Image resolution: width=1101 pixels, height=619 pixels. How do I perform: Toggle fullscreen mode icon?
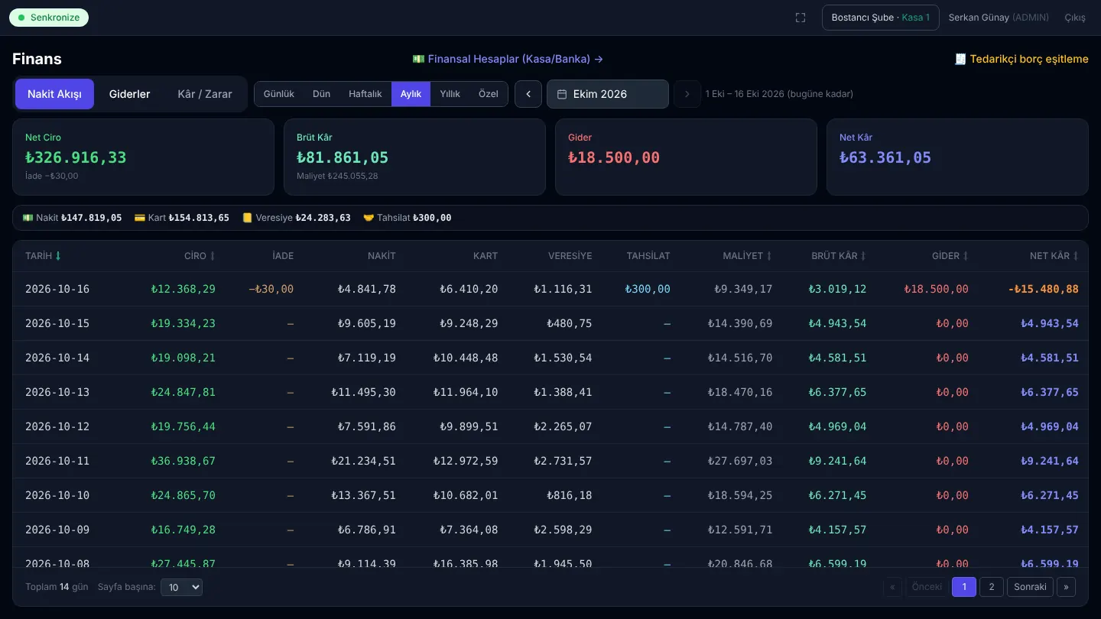801,18
